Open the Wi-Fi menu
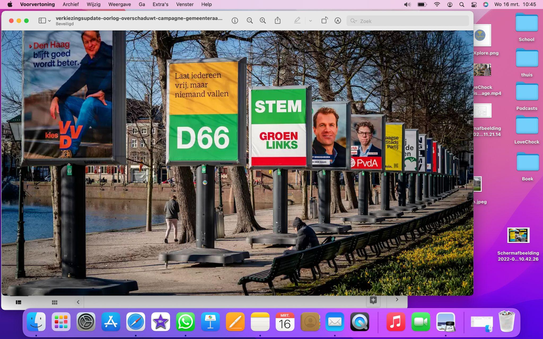Viewport: 543px width, 339px height. click(x=437, y=4)
